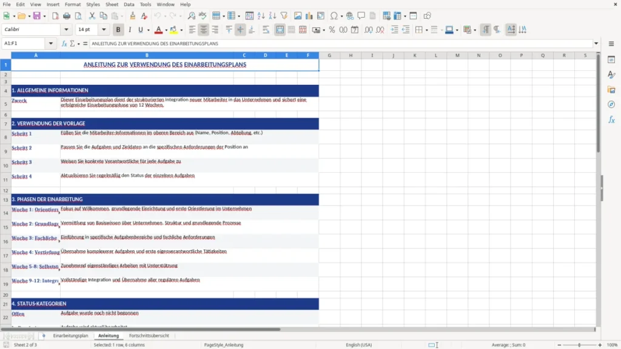Insert a comment using the speech bubble

[361, 16]
